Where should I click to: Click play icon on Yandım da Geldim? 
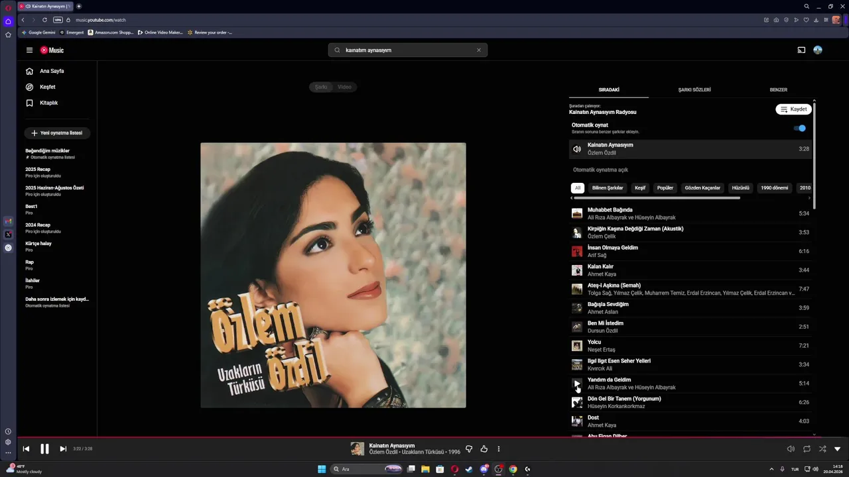(577, 384)
